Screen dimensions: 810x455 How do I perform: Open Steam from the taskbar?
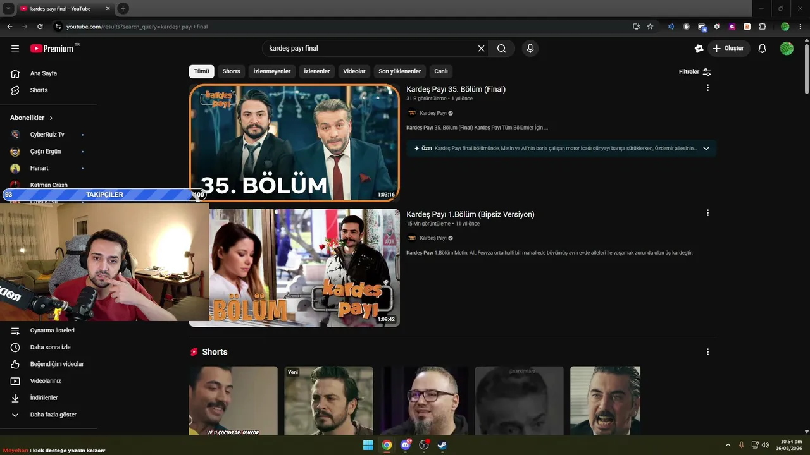[442, 445]
